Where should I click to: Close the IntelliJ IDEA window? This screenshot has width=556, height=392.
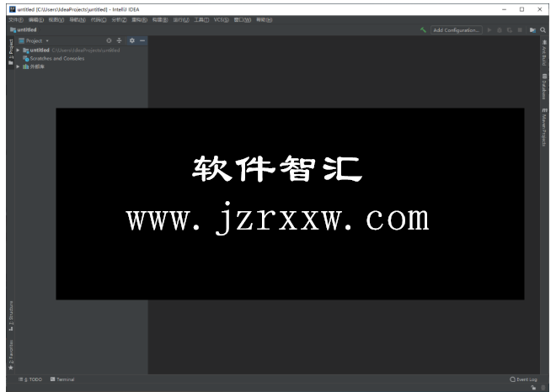point(540,9)
